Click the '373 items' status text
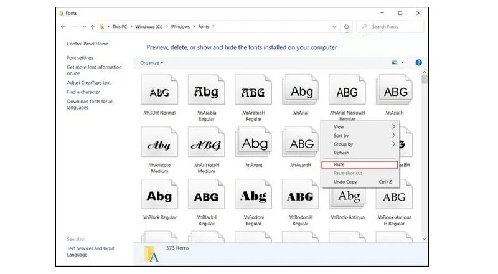The height and width of the screenshot is (274, 498). coord(177,248)
